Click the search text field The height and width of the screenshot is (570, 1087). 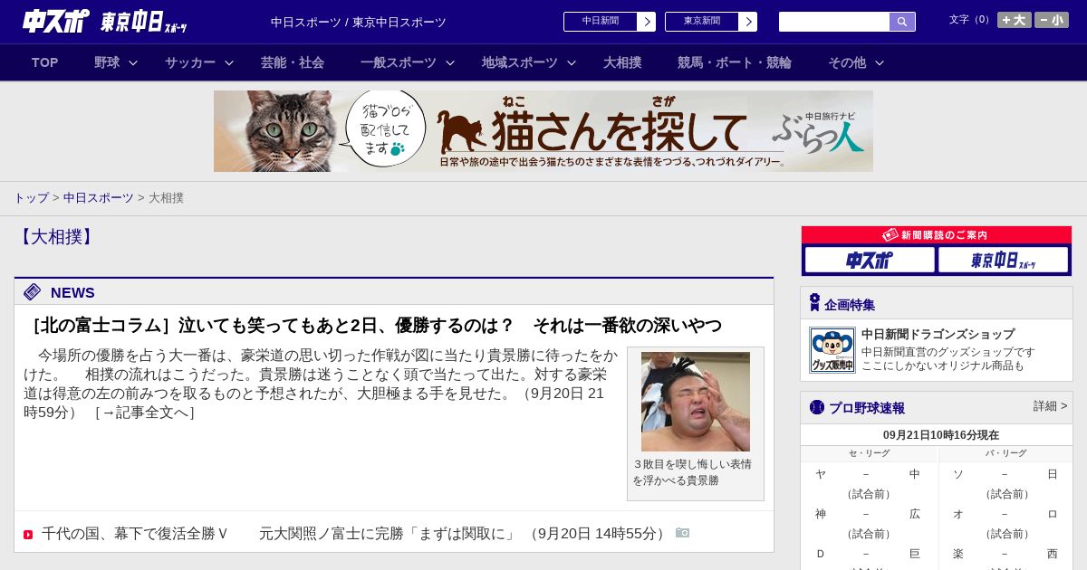834,22
